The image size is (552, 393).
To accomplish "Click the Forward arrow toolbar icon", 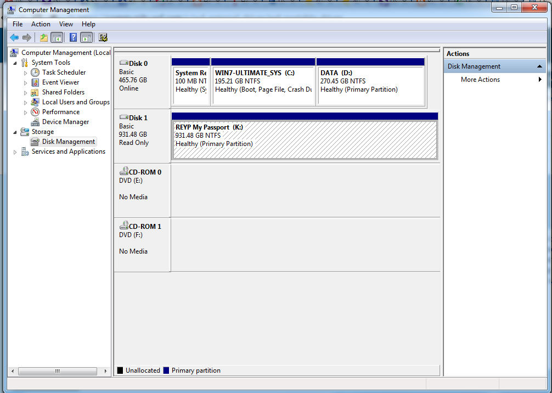I will [27, 37].
